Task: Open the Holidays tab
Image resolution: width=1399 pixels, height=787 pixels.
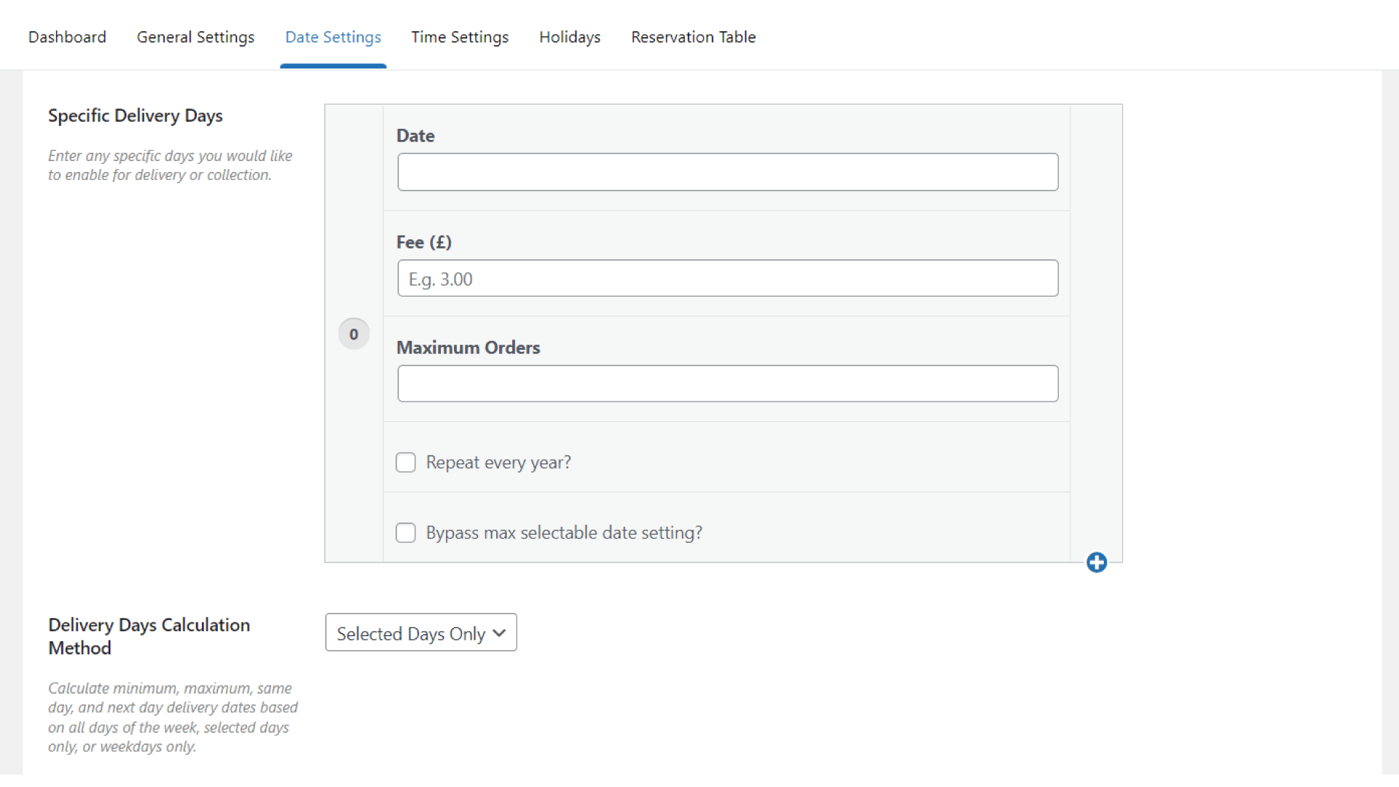Action: click(569, 36)
